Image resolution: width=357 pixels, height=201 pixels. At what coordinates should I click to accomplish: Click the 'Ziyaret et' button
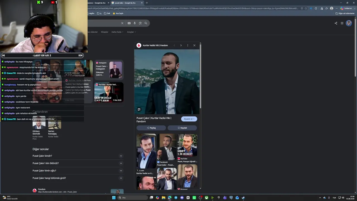coord(189,119)
